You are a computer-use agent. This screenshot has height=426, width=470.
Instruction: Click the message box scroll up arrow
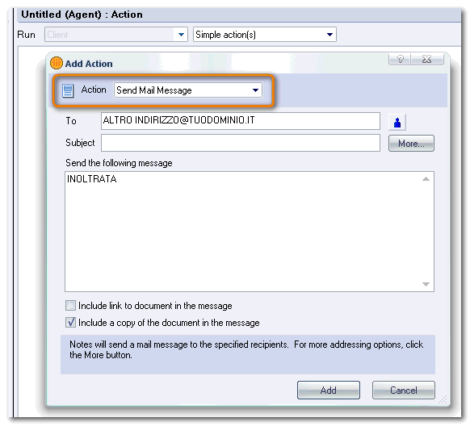click(426, 179)
